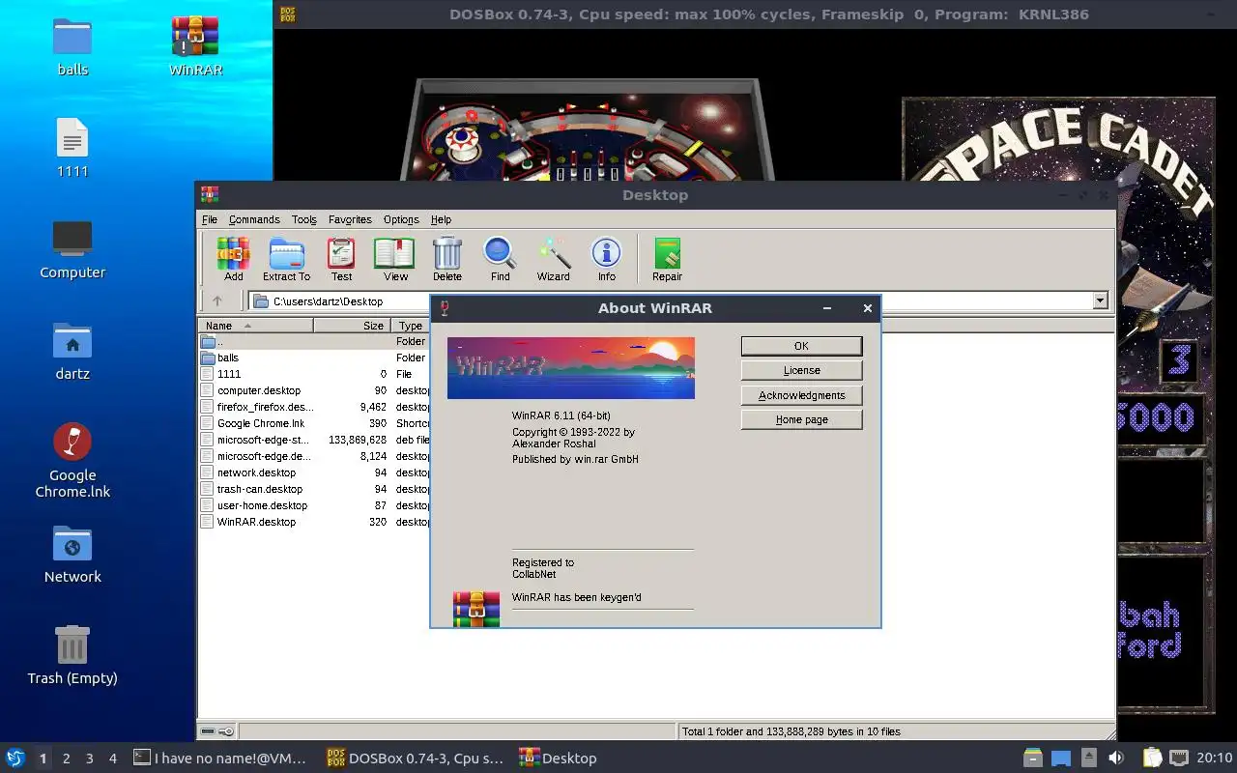
Task: Click the WinRAR desktop shortcut icon
Action: (x=195, y=45)
